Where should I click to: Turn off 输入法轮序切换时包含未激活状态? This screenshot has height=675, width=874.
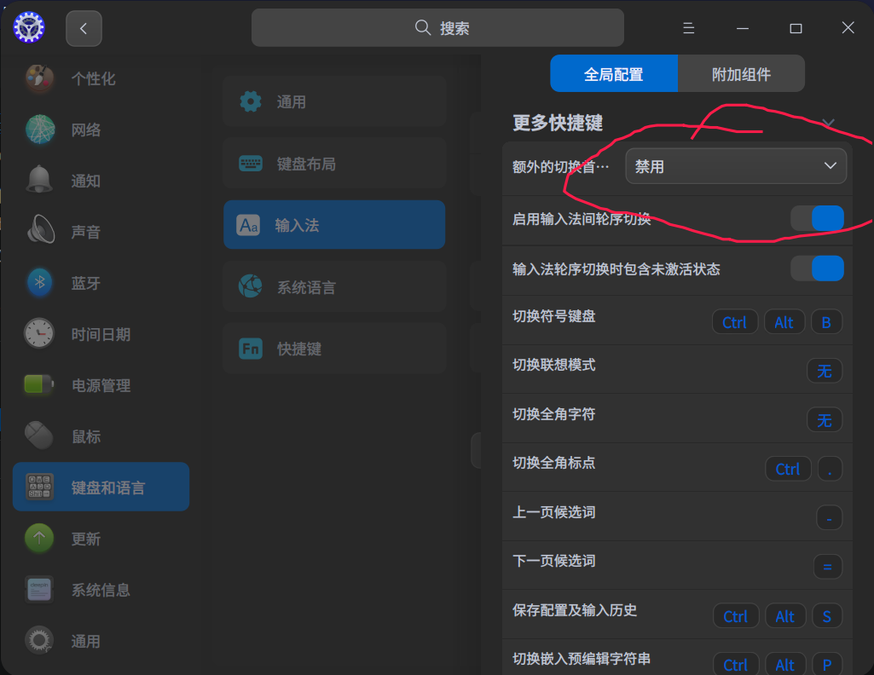817,268
